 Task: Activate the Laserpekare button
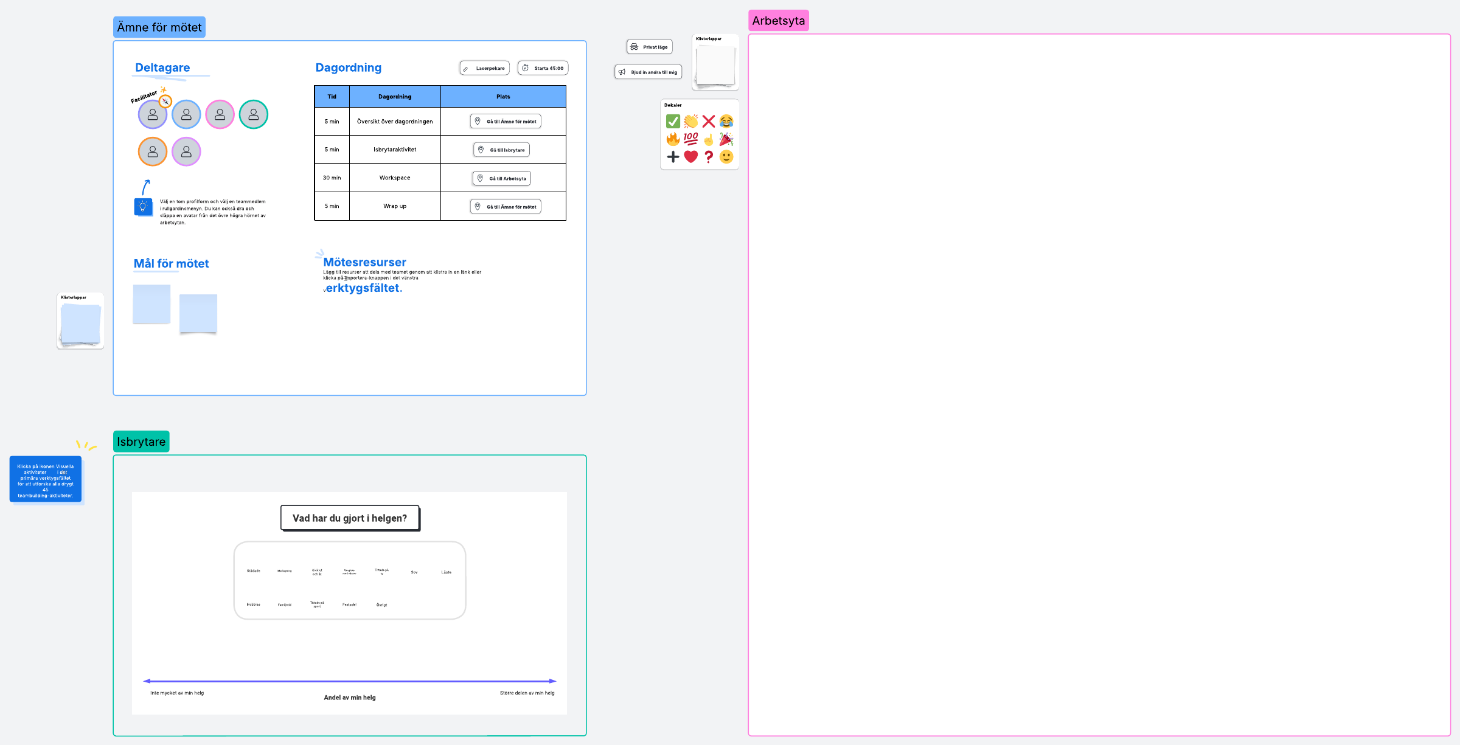484,68
